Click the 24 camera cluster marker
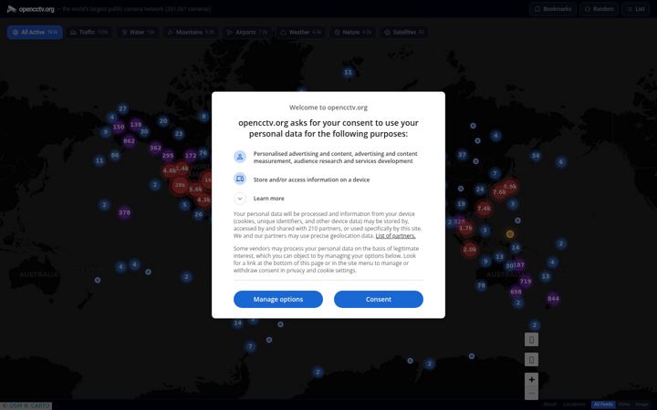 coord(480,190)
